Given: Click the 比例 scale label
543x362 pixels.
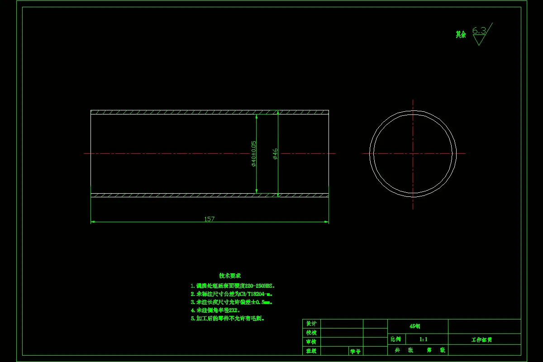Looking at the screenshot, I should click(395, 339).
